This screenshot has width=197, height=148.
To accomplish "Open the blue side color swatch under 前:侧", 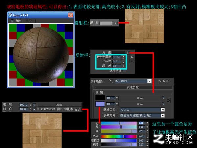I will tap(100, 104).
